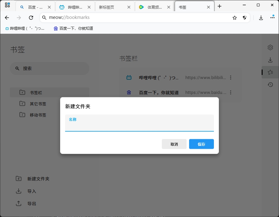This screenshot has height=217, width=279.
Task: Go forward to next page
Action: (x=19, y=18)
